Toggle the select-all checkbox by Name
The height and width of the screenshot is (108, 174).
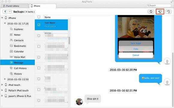(x=39, y=17)
